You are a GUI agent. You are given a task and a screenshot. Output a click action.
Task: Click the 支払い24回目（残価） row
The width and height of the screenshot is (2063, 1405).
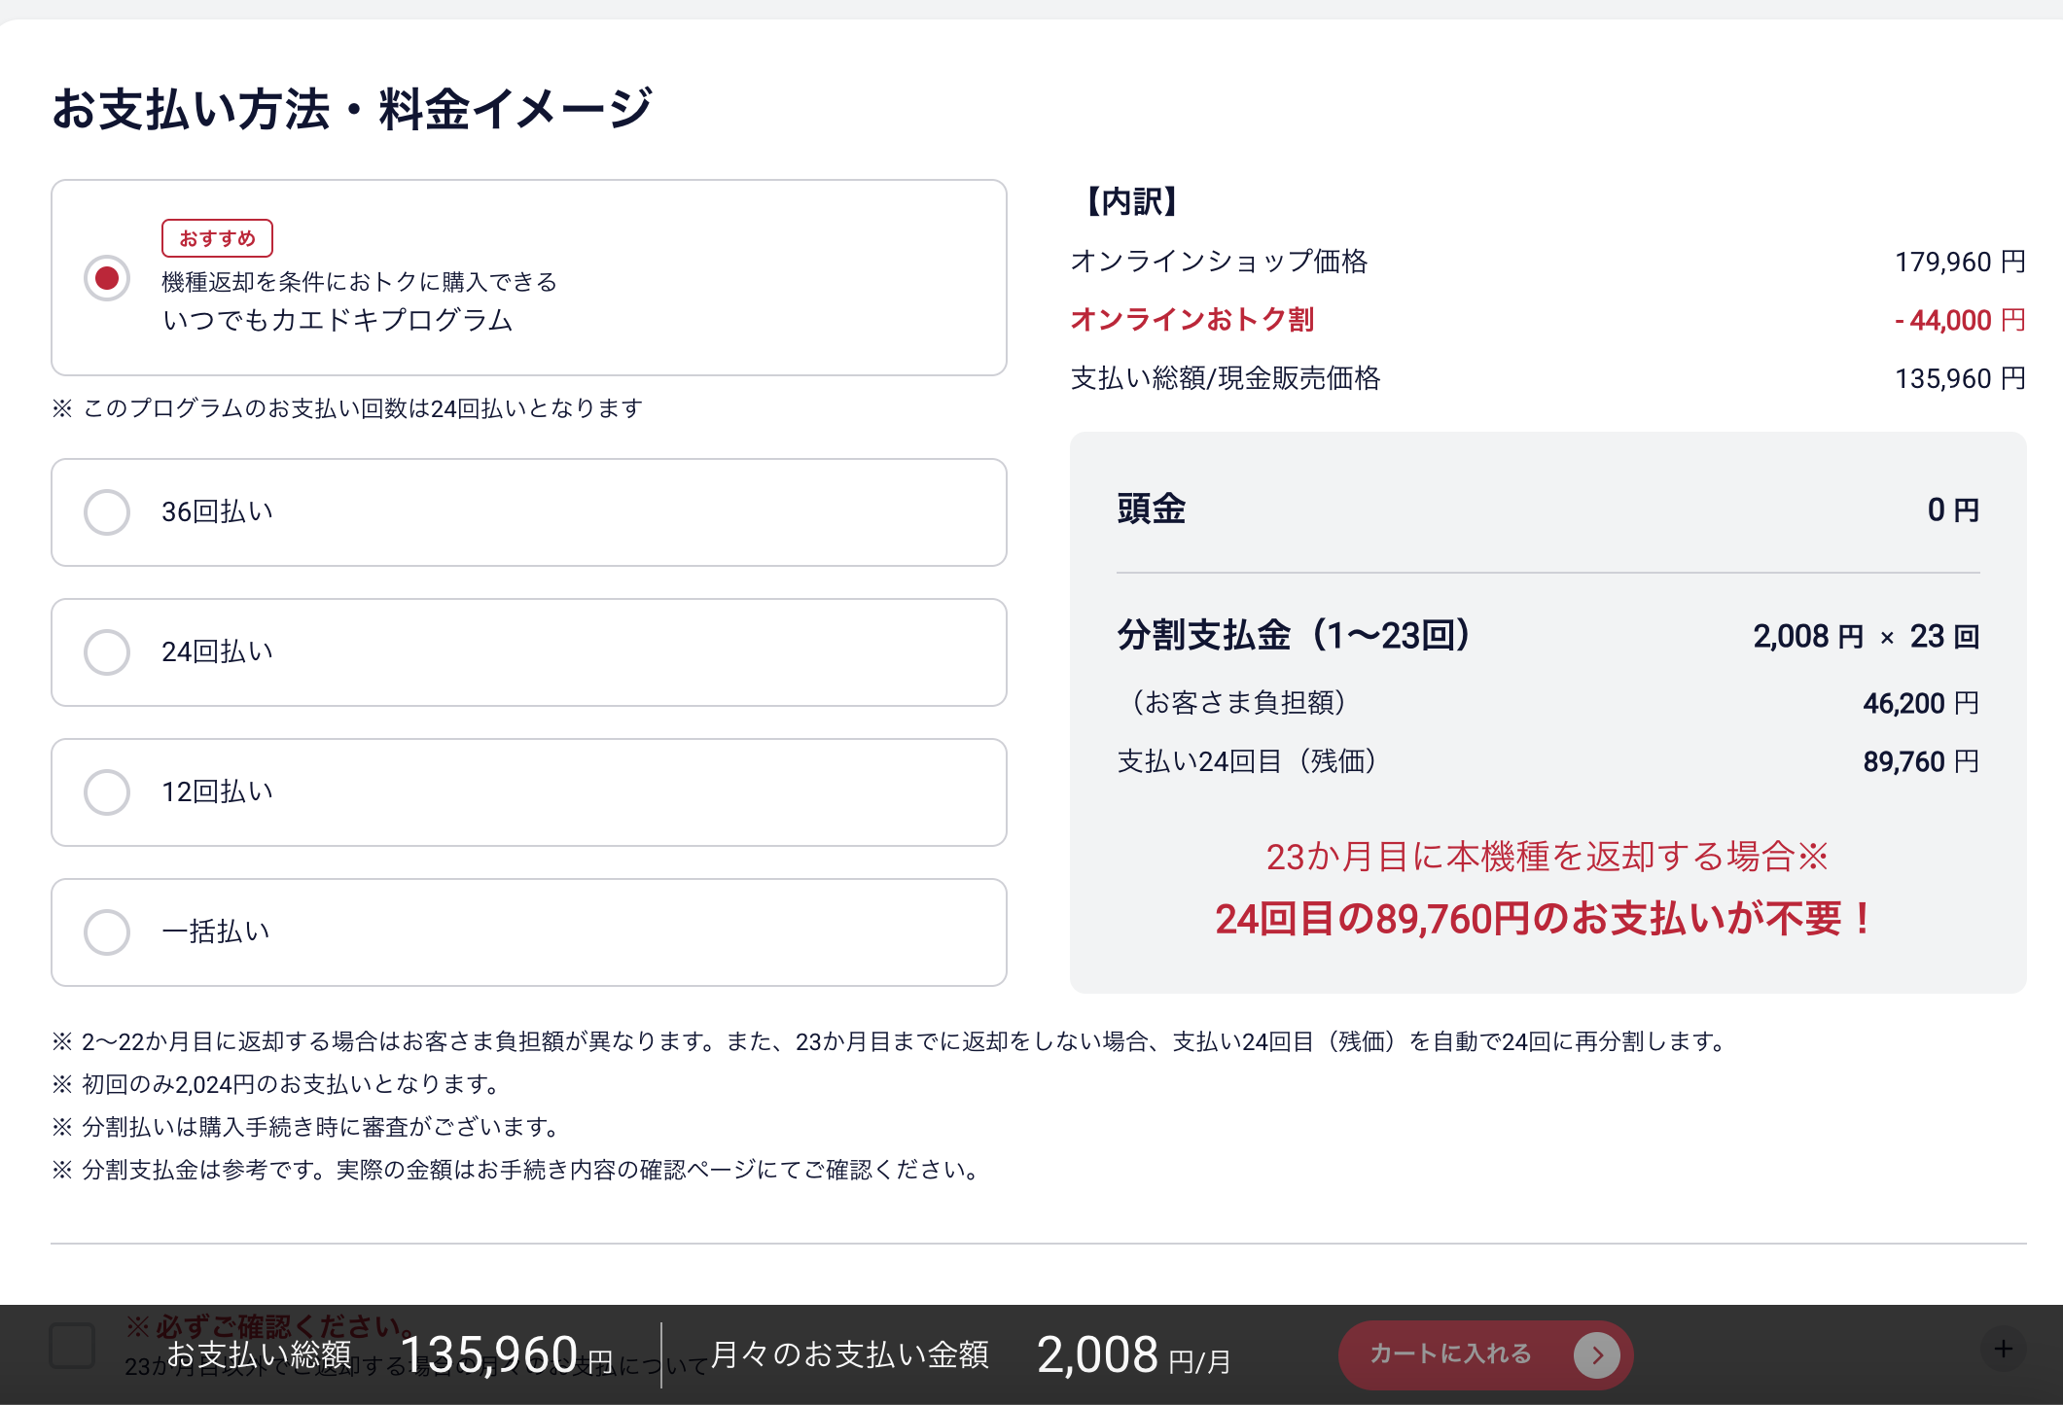click(x=1247, y=761)
